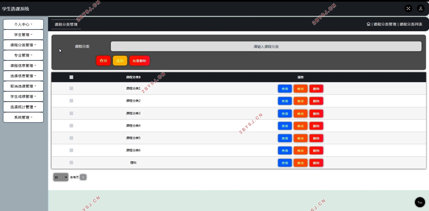Delete 课程分类3 with 删除 button
429x211 pixels.
coord(316,114)
